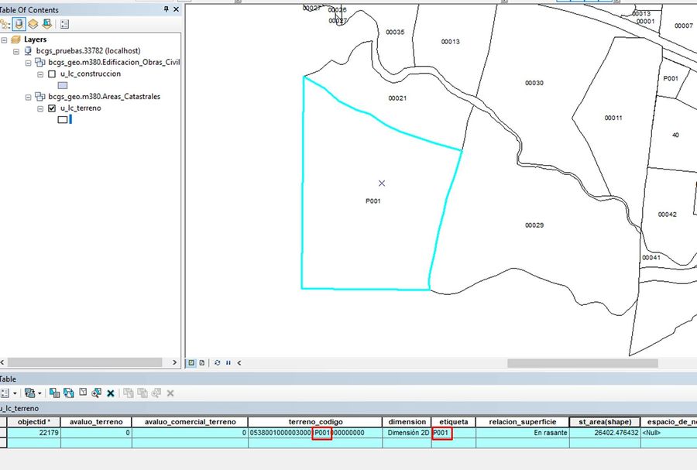Click the terreno_codigo column header
697x470 pixels.
point(315,421)
